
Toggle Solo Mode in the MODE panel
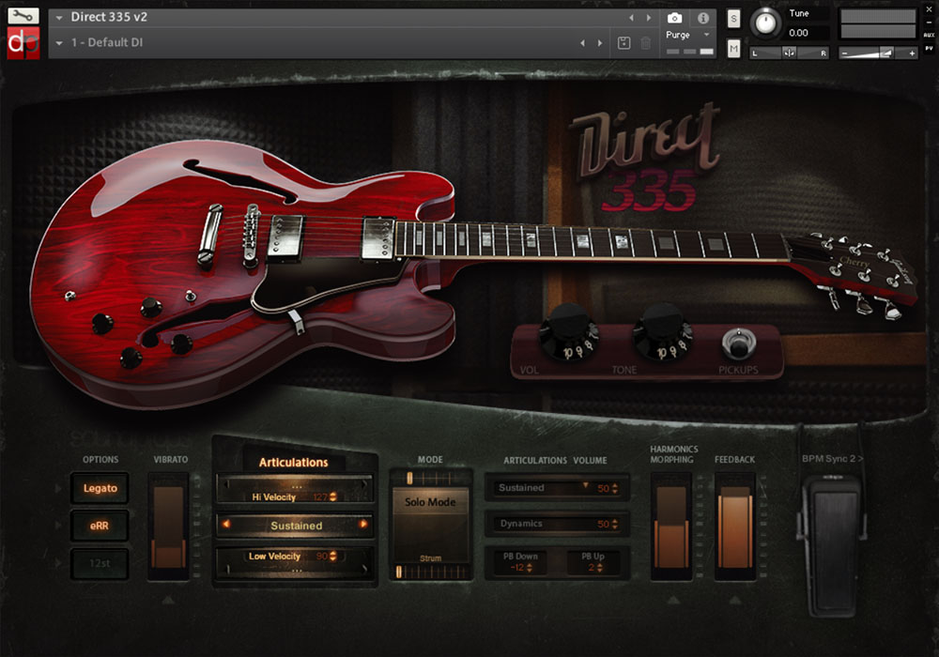click(x=430, y=503)
